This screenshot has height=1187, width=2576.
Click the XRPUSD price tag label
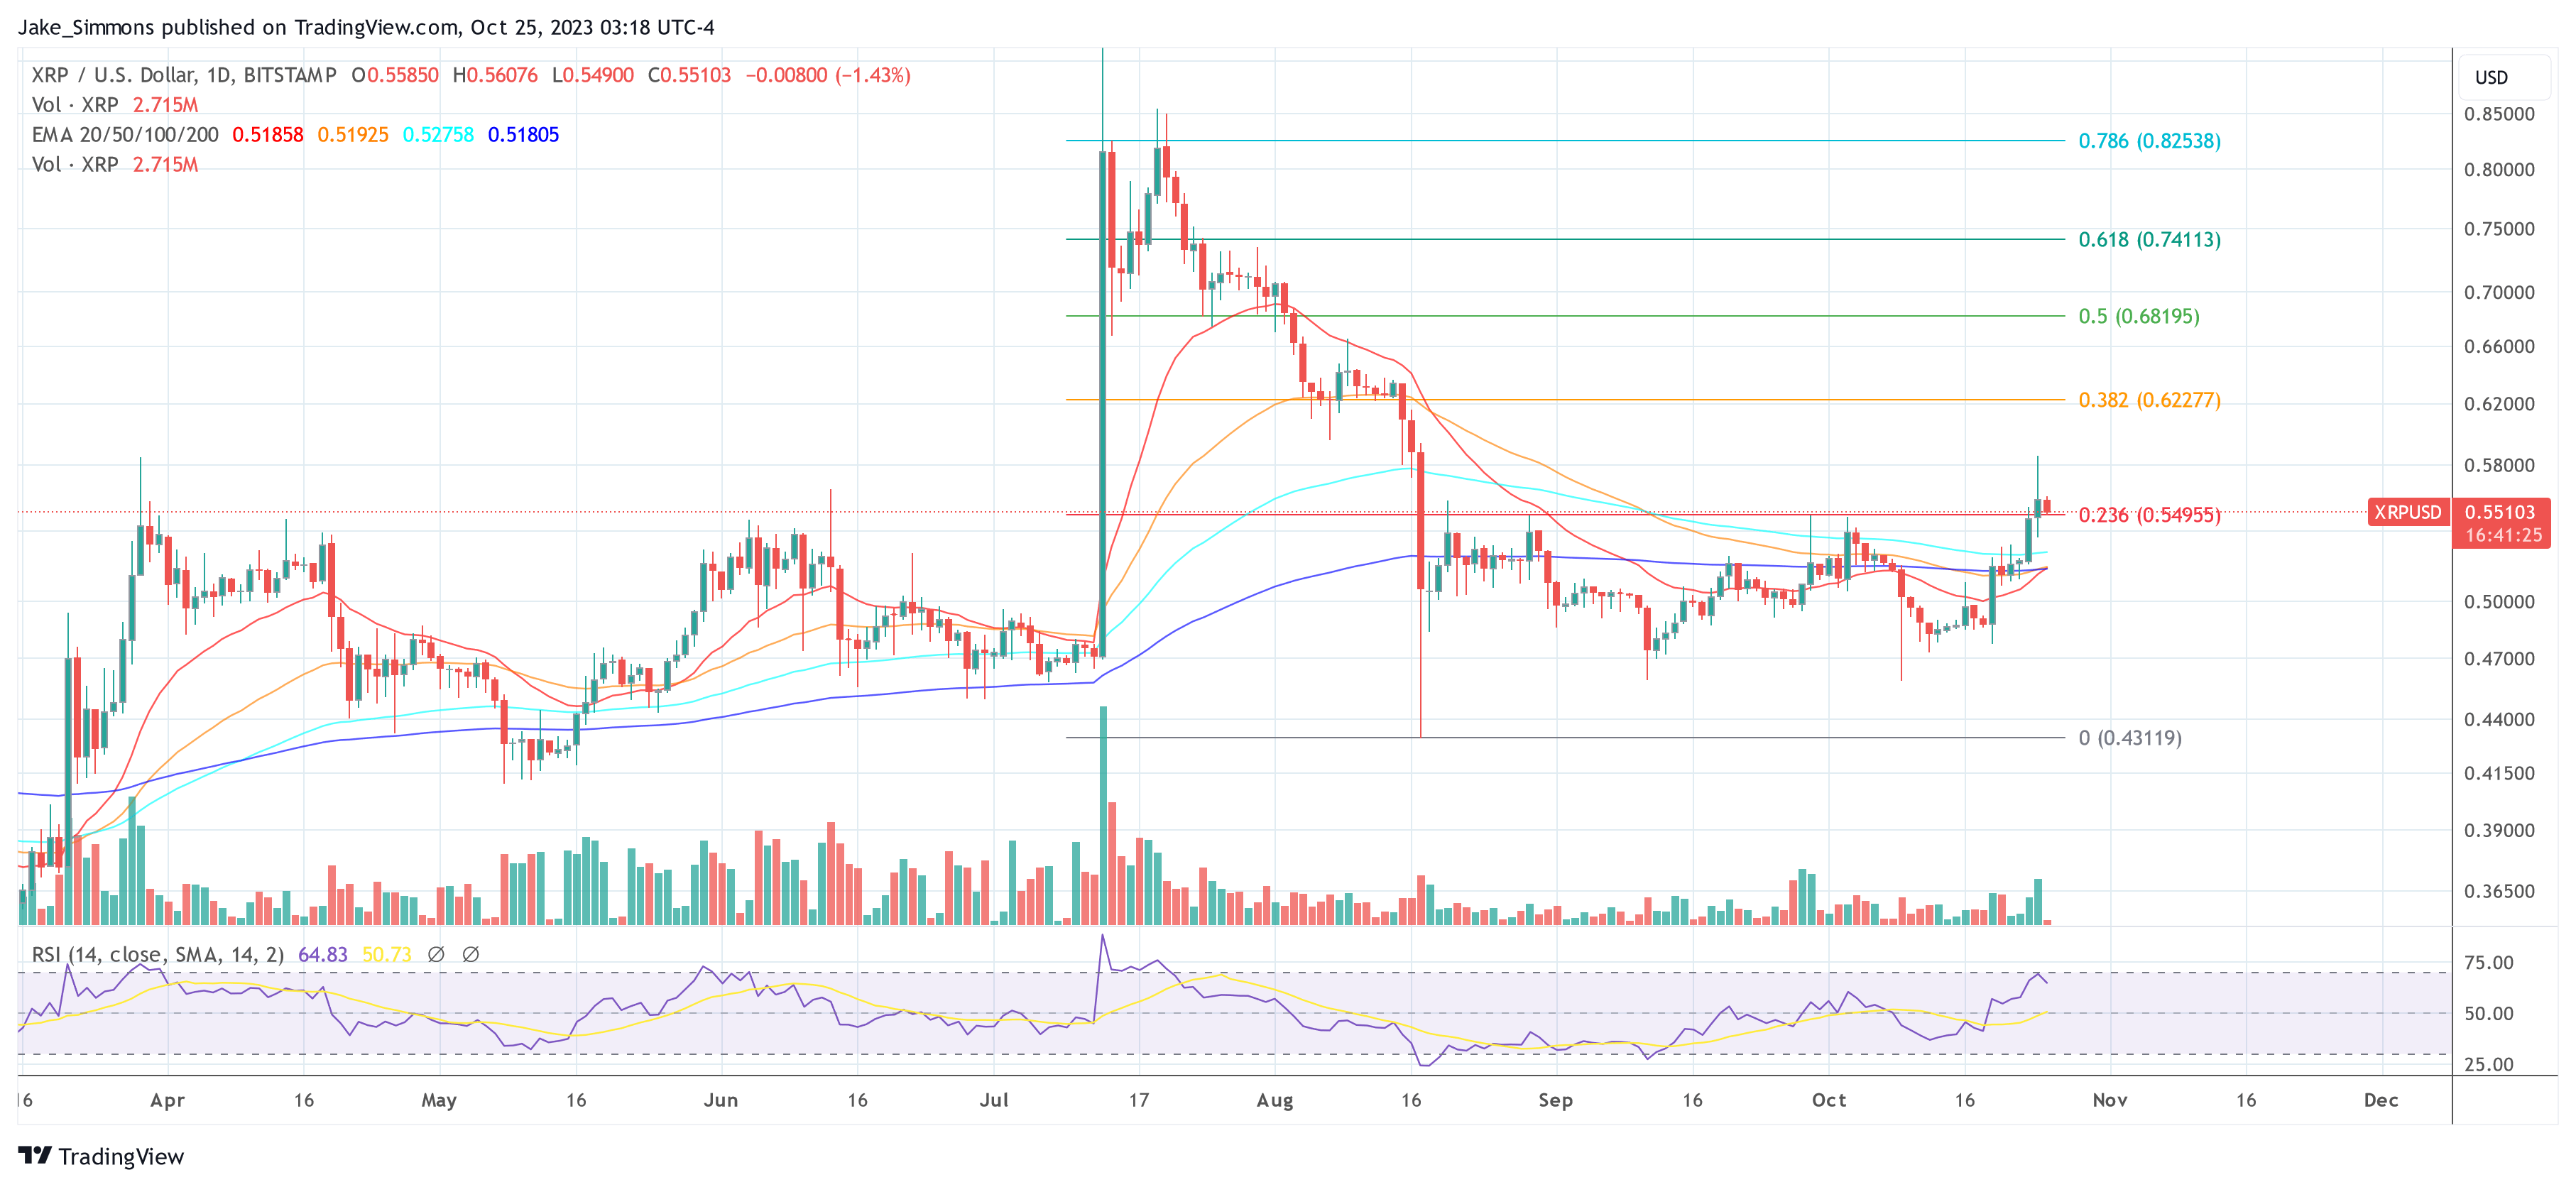pos(2408,512)
